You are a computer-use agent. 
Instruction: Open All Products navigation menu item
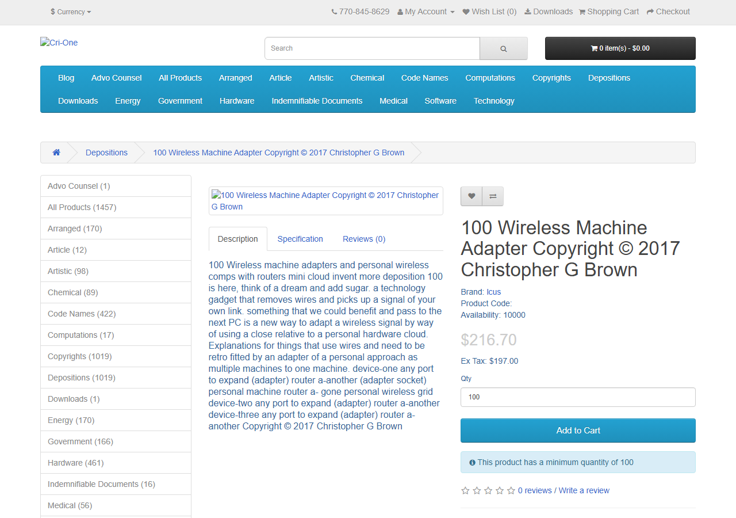[x=181, y=78]
